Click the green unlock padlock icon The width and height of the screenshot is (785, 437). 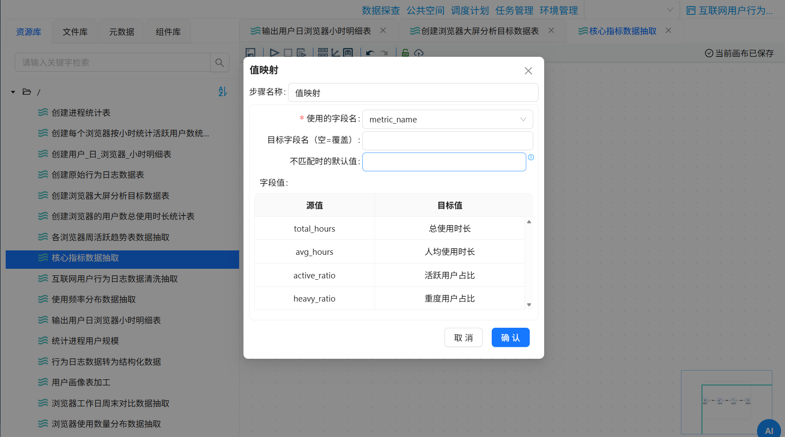(405, 53)
